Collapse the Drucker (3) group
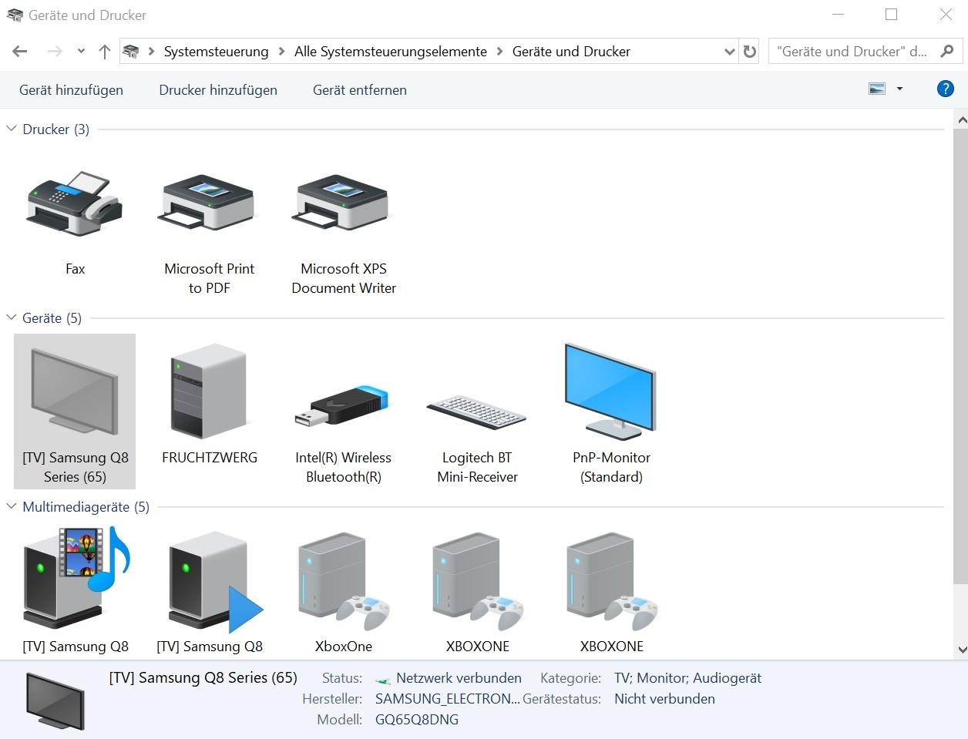The width and height of the screenshot is (968, 739). tap(12, 129)
